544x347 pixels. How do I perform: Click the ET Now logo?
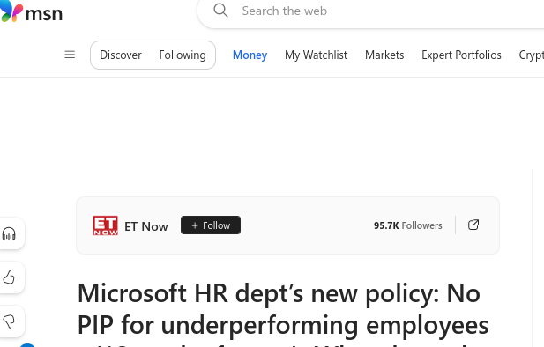pyautogui.click(x=105, y=225)
